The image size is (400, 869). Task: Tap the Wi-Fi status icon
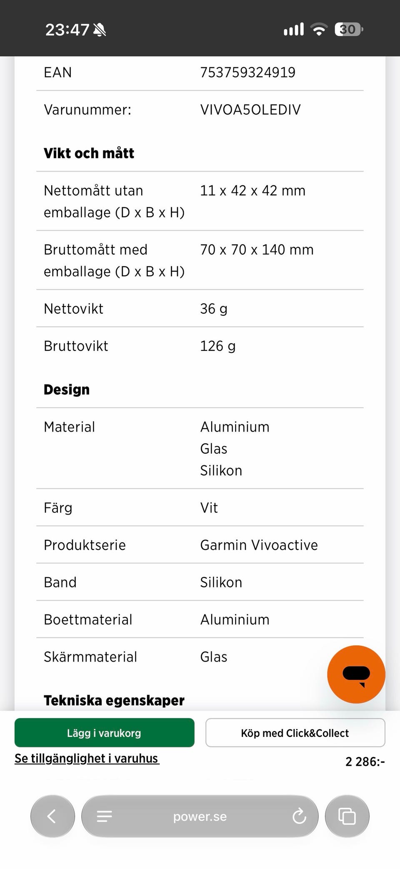pyautogui.click(x=319, y=30)
